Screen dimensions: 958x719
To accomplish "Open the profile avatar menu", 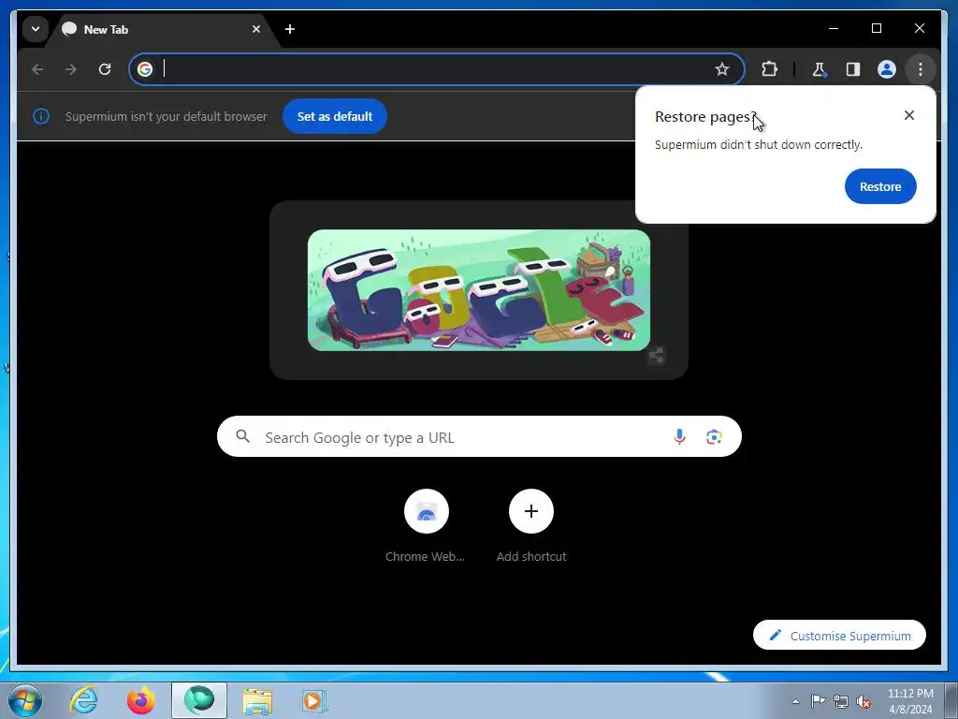I will (x=887, y=69).
